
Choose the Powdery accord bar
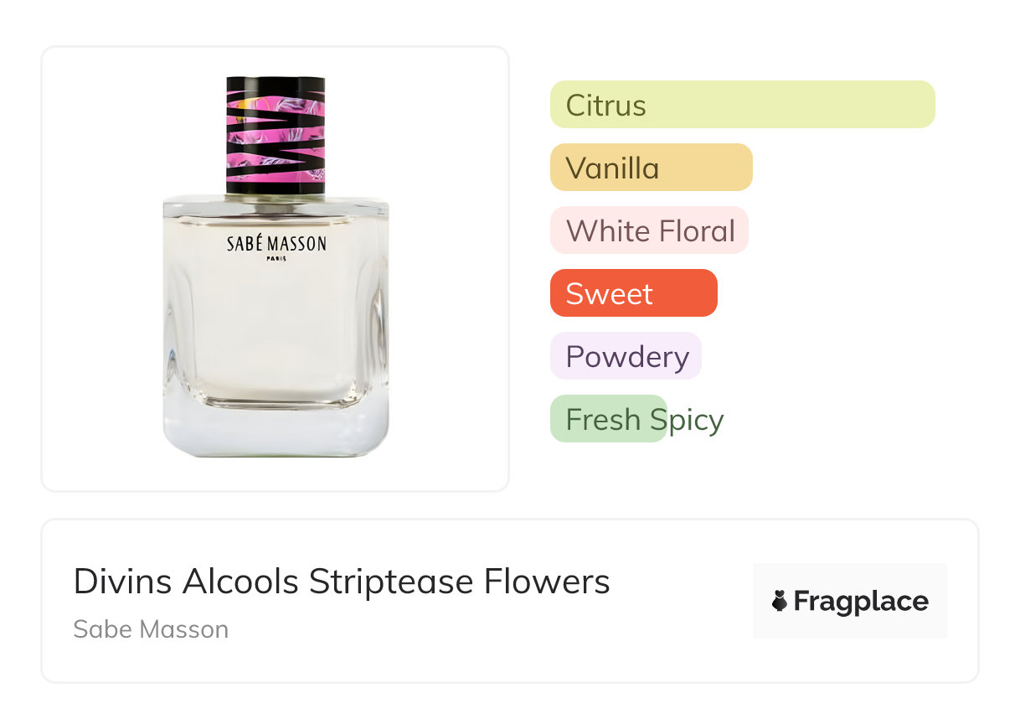click(626, 356)
